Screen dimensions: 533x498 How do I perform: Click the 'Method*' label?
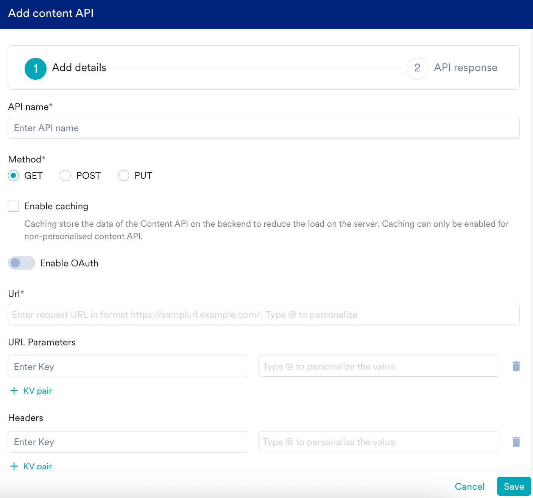point(27,159)
